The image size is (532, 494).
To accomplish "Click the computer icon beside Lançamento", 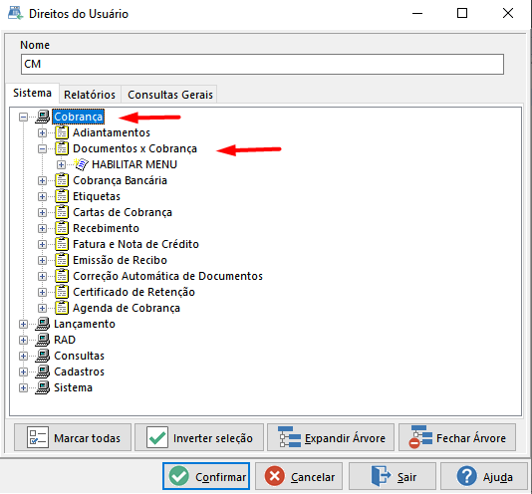I will (43, 324).
